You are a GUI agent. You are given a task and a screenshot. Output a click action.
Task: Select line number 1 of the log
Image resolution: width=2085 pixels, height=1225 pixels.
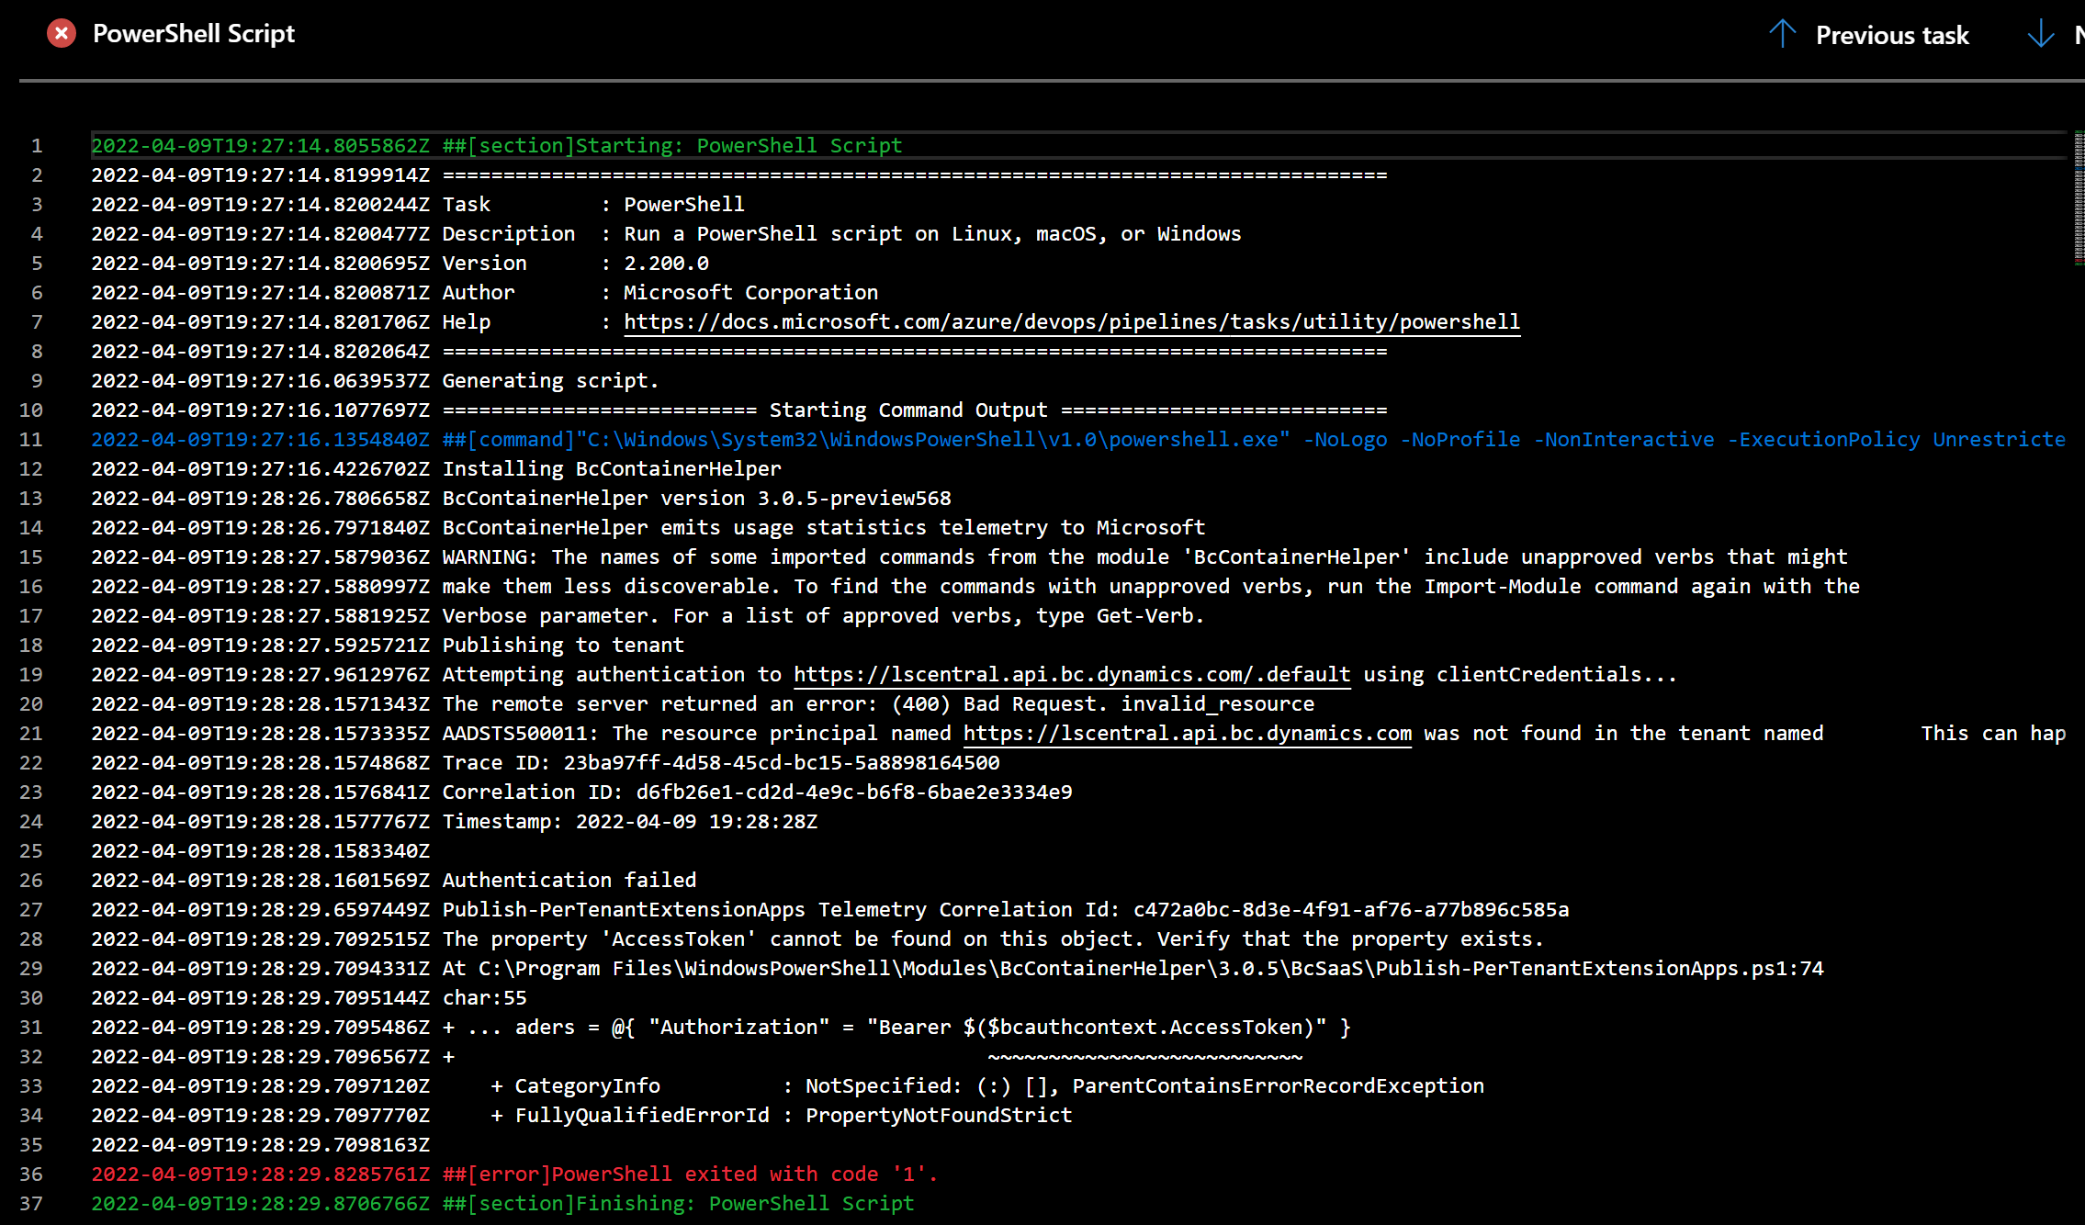36,144
